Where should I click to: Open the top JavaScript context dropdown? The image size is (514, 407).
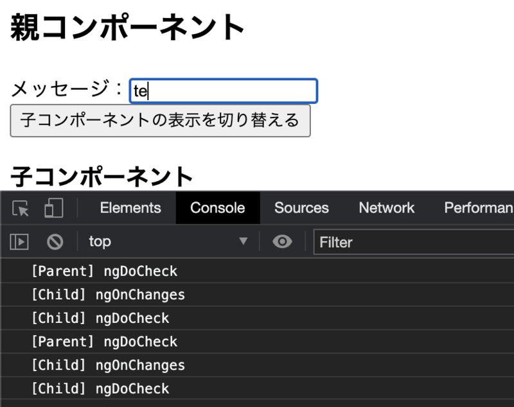168,241
